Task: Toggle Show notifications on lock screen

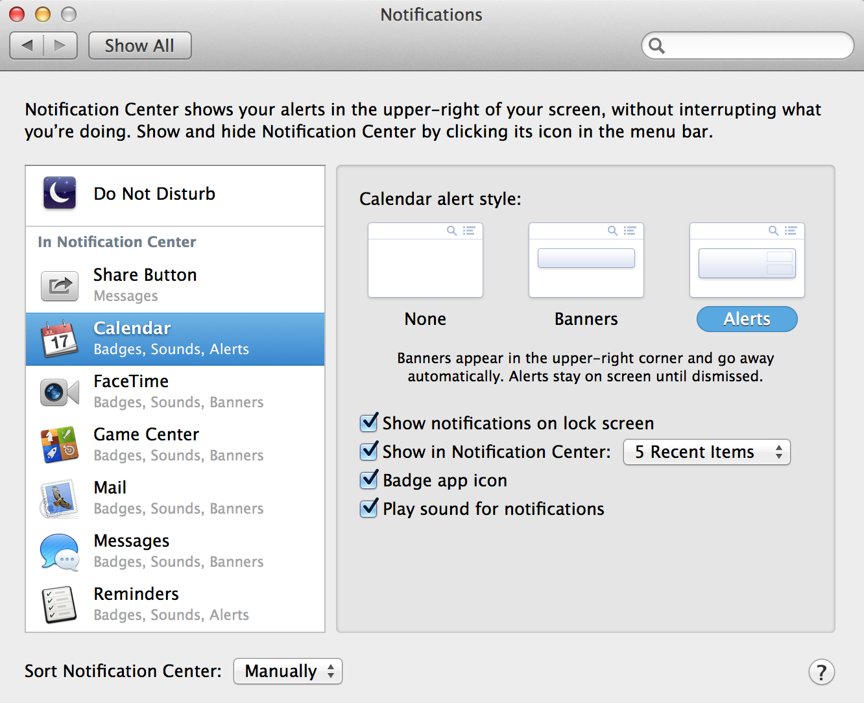Action: click(369, 423)
